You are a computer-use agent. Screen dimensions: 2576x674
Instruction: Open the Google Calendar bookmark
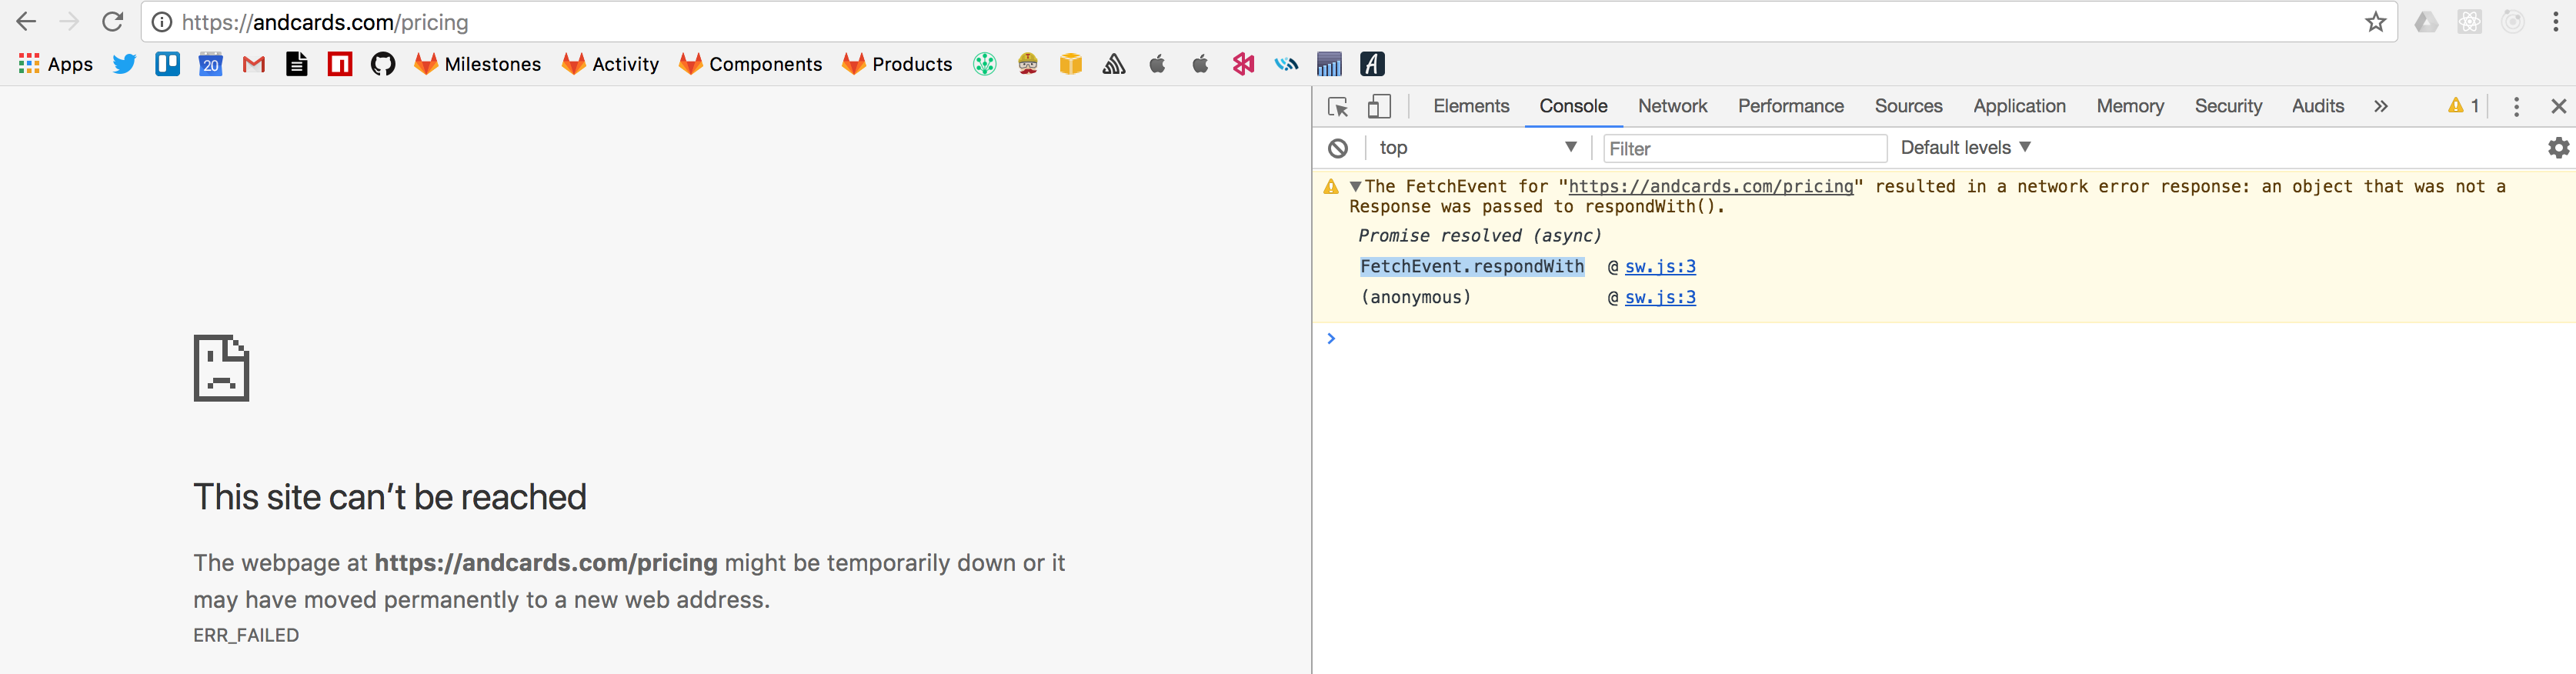210,64
